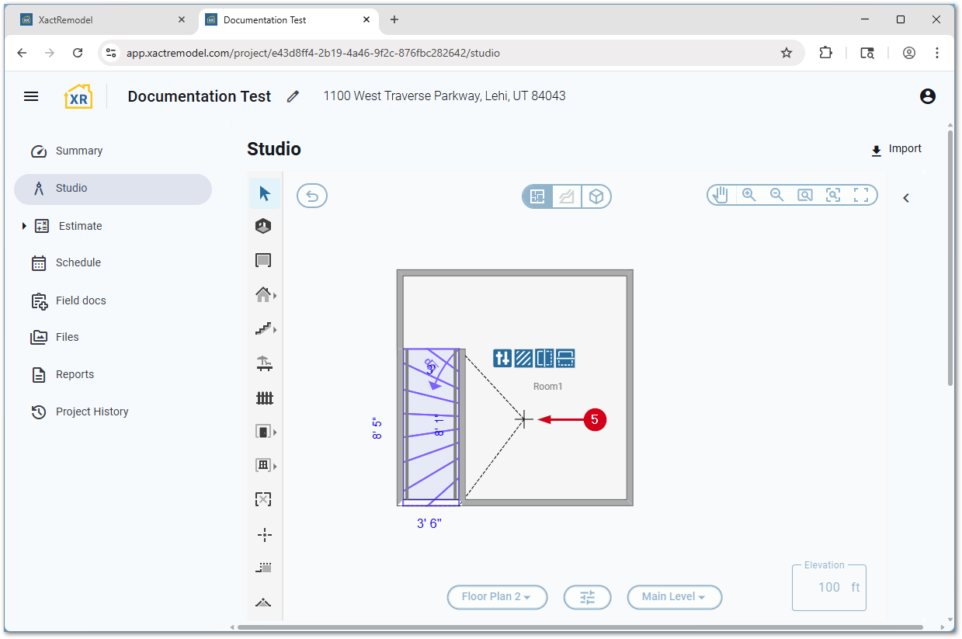This screenshot has width=962, height=639.
Task: Expand the Estimate section in sidebar
Action: 24,226
